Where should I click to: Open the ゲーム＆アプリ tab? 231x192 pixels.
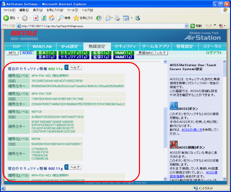click(155, 47)
